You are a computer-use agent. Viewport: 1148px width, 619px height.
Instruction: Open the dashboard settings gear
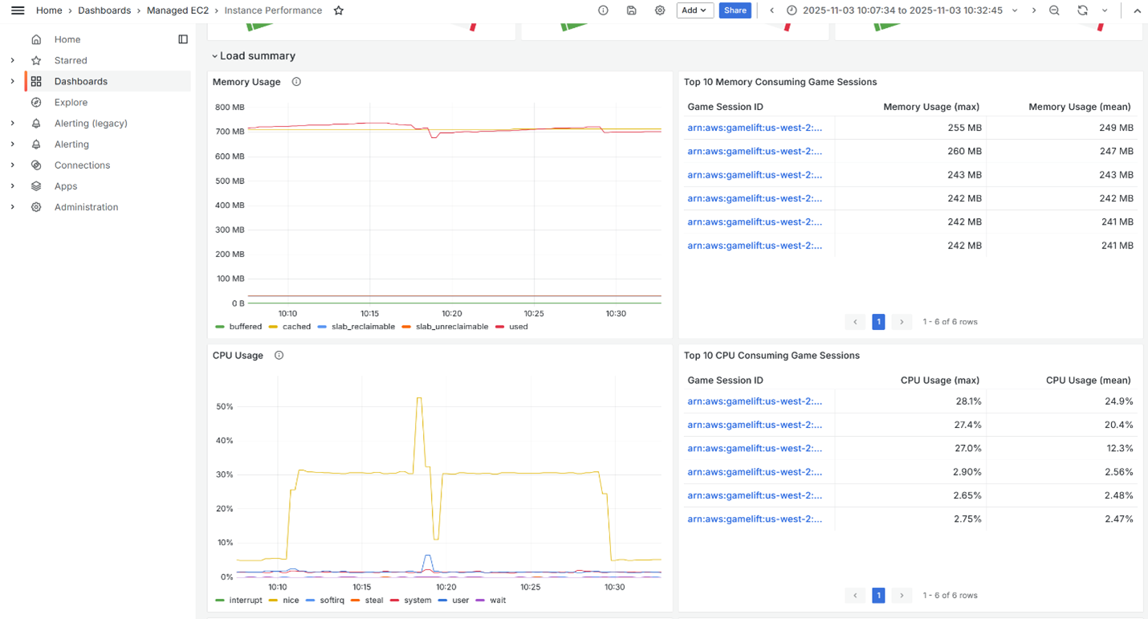(x=660, y=10)
